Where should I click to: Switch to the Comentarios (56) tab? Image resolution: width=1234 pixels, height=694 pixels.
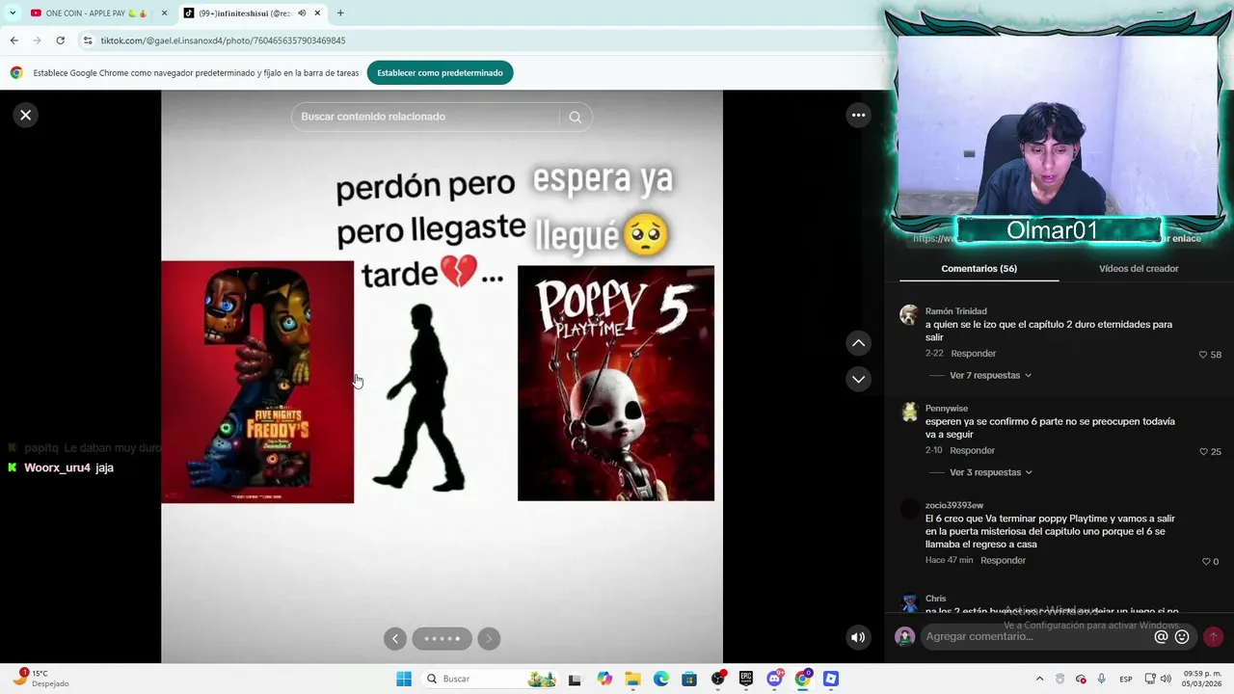[x=979, y=269]
